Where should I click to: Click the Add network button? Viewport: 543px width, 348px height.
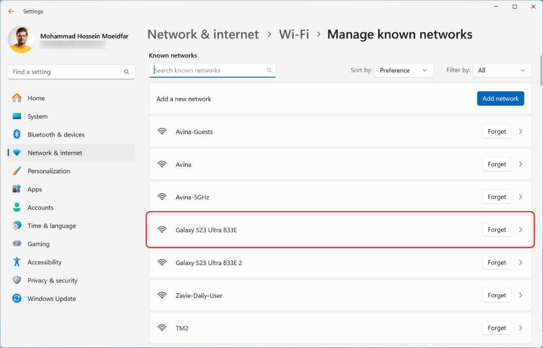click(500, 99)
